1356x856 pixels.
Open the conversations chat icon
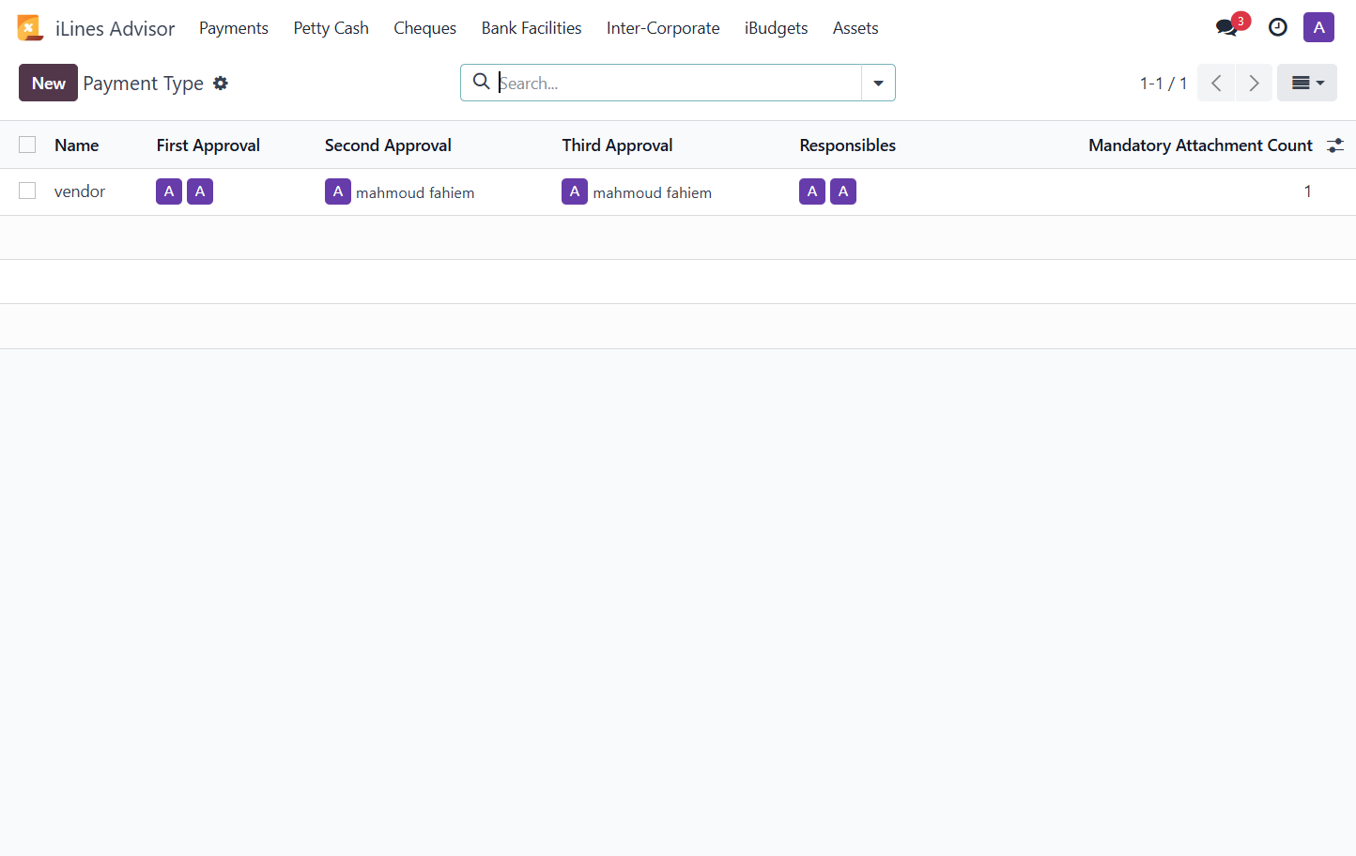[x=1226, y=28]
